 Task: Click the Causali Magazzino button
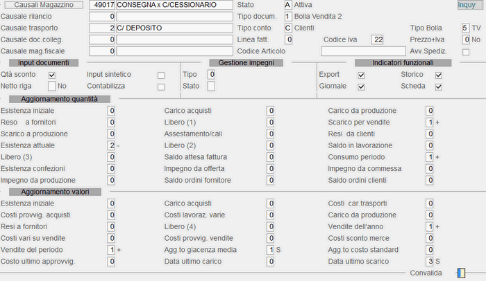click(x=44, y=5)
